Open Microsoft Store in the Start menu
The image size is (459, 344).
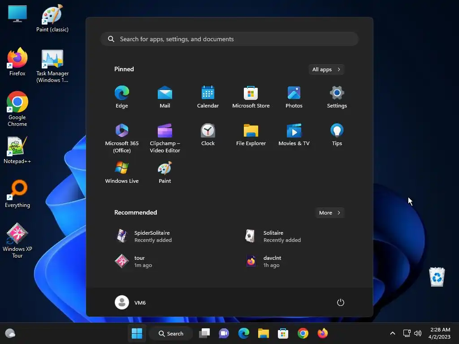251,97
